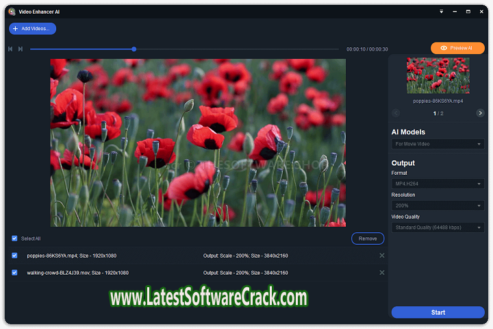Viewport: 493px width, 329px height.
Task: Click the Video Enhancer AI app logo
Action: click(x=12, y=11)
